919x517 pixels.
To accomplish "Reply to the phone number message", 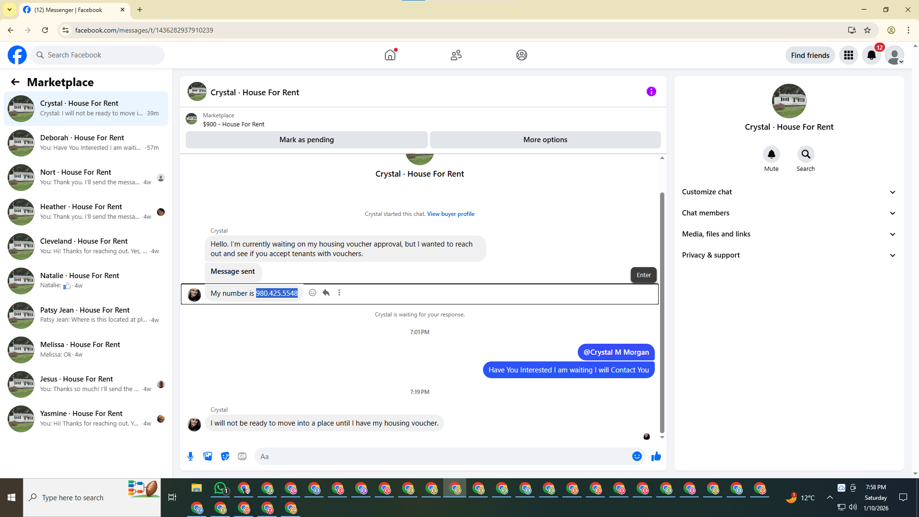I will tap(326, 292).
